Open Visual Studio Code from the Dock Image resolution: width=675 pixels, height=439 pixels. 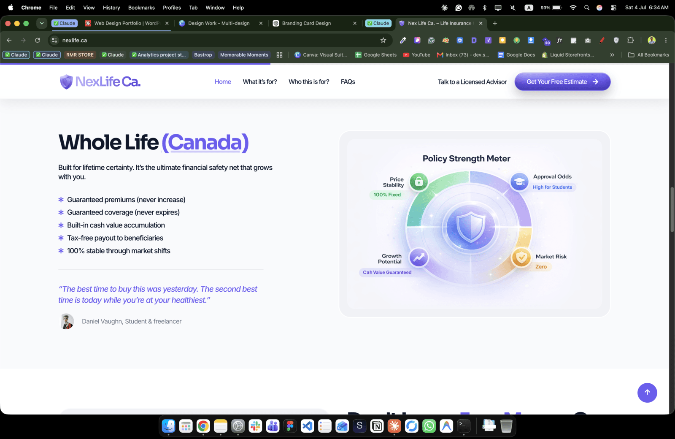[308, 426]
